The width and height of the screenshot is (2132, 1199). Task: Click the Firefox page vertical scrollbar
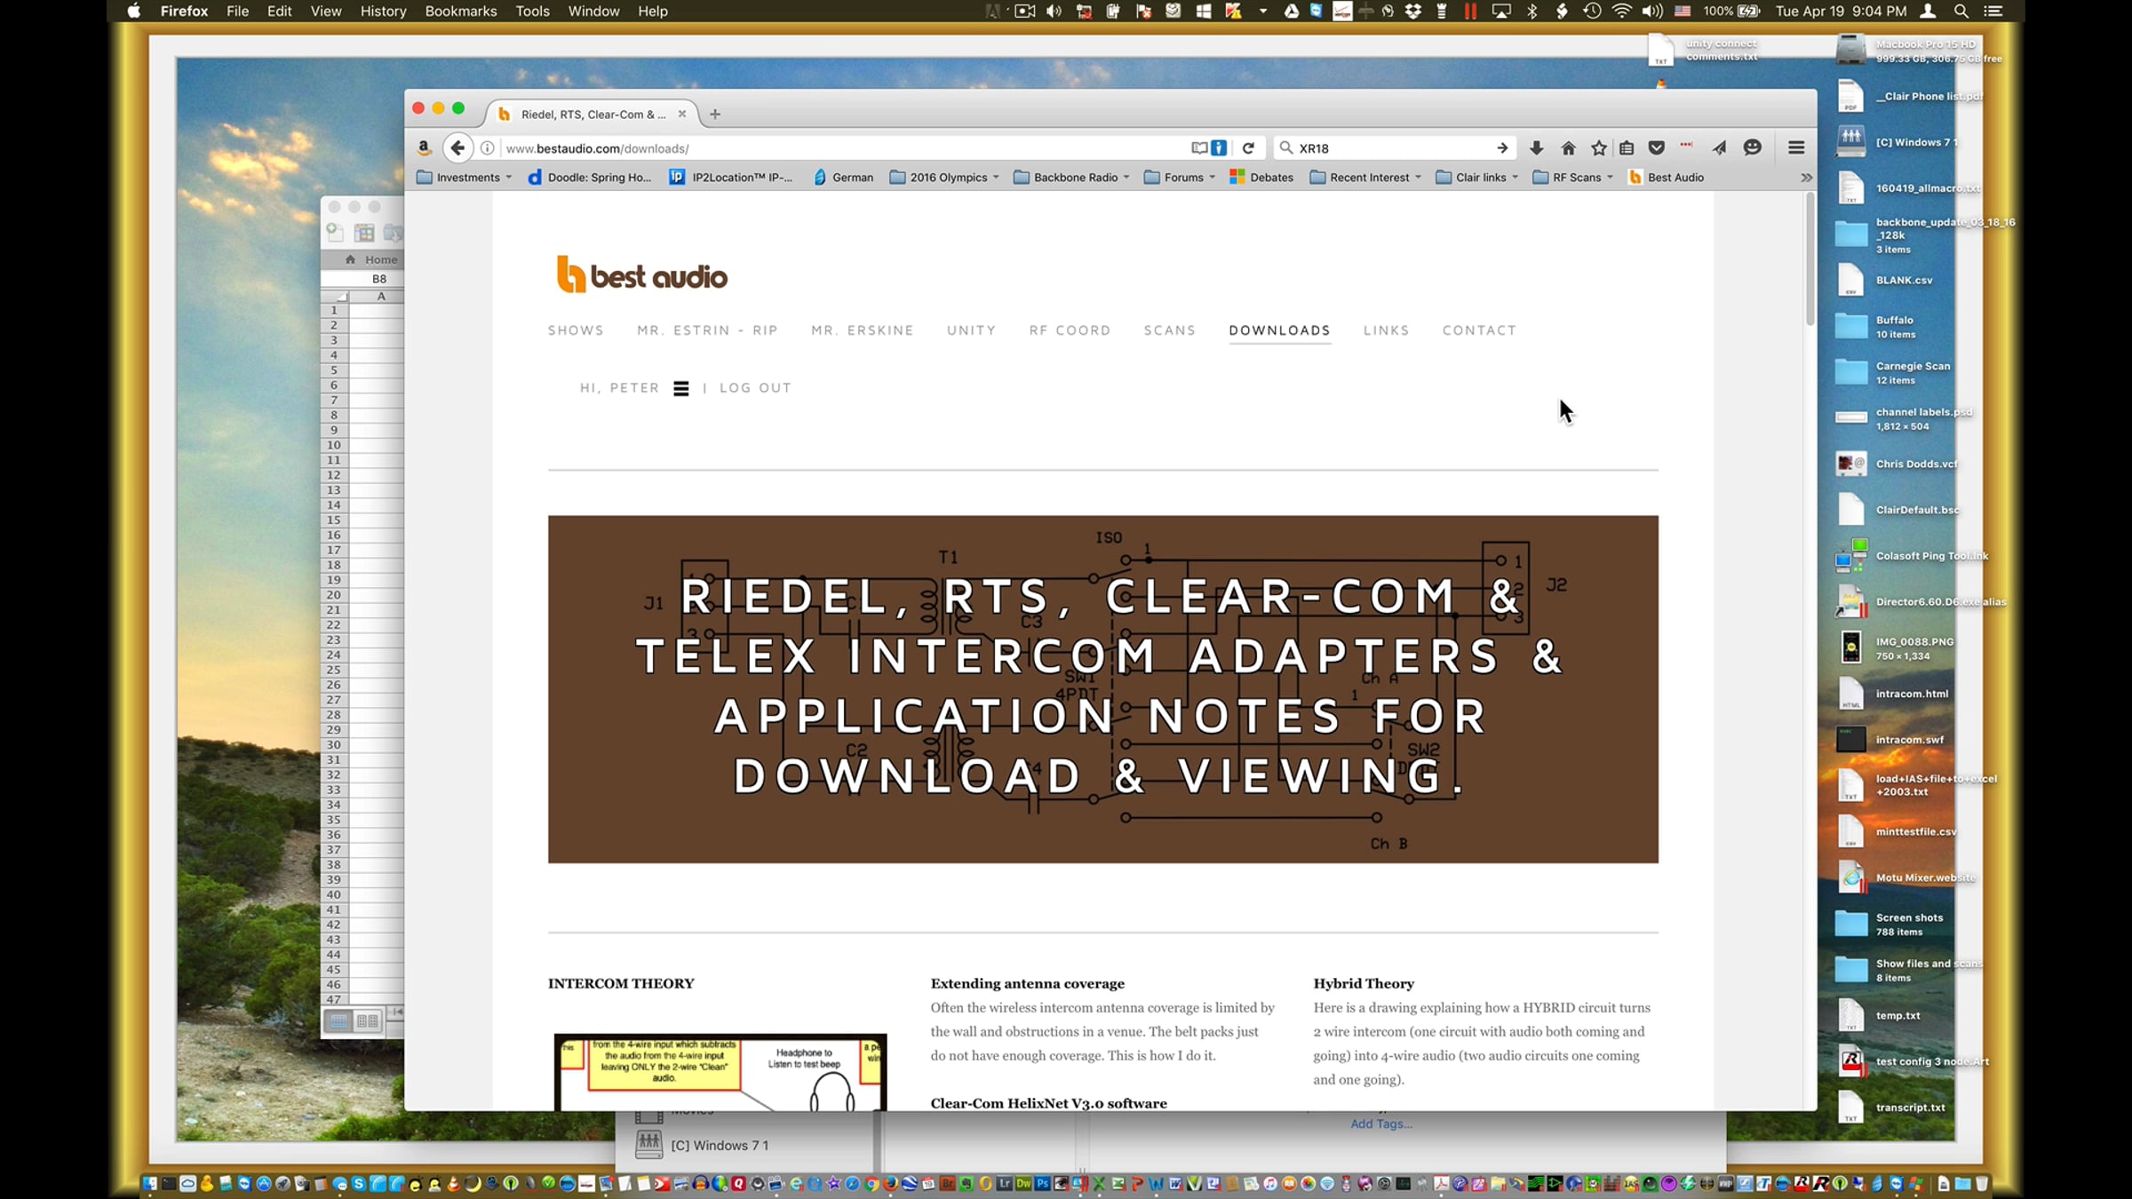tap(1810, 260)
